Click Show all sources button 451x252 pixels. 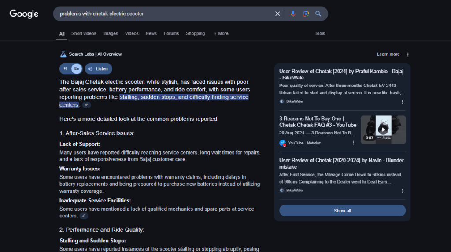[x=342, y=211]
